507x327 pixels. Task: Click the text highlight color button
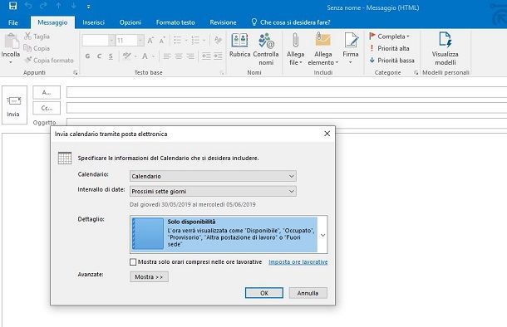[x=126, y=56]
